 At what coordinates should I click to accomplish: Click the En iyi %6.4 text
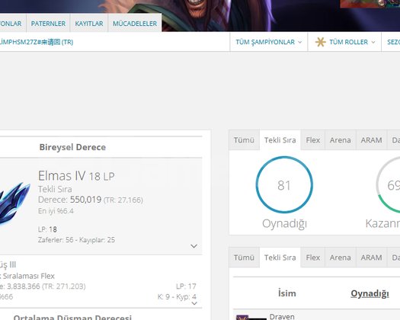tap(56, 211)
